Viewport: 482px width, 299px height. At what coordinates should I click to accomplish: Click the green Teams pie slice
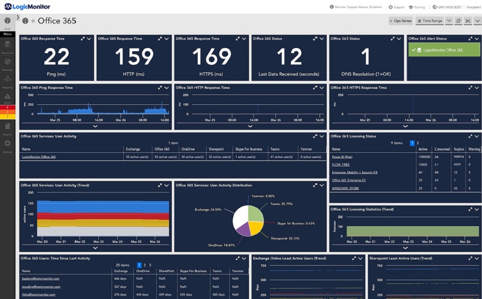pyautogui.click(x=255, y=213)
